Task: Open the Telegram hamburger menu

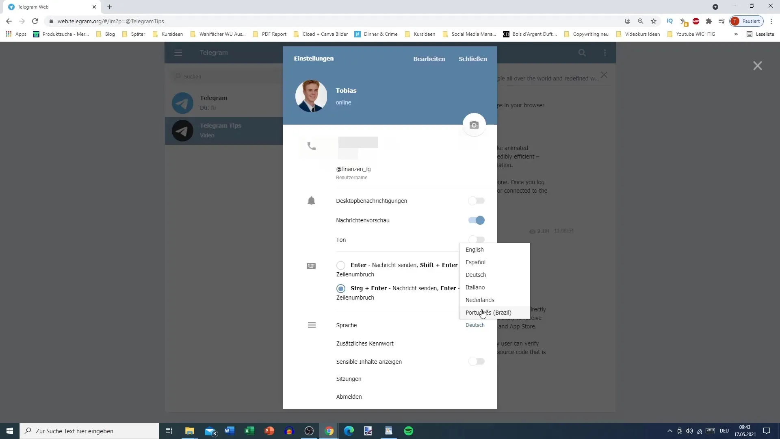Action: point(178,52)
